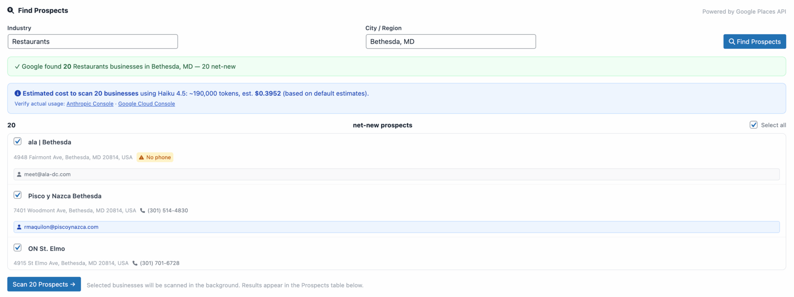Click person icon next to meet@ala-dc.com

(x=19, y=174)
